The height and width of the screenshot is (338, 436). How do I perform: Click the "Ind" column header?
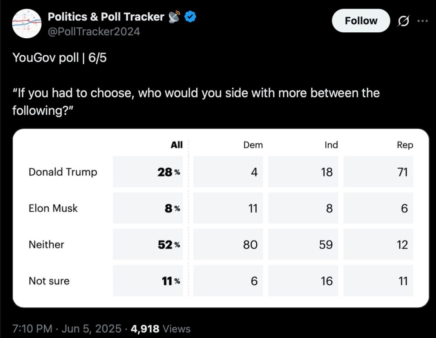click(x=331, y=145)
